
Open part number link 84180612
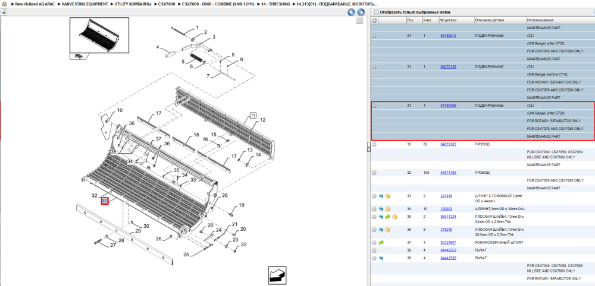click(448, 36)
